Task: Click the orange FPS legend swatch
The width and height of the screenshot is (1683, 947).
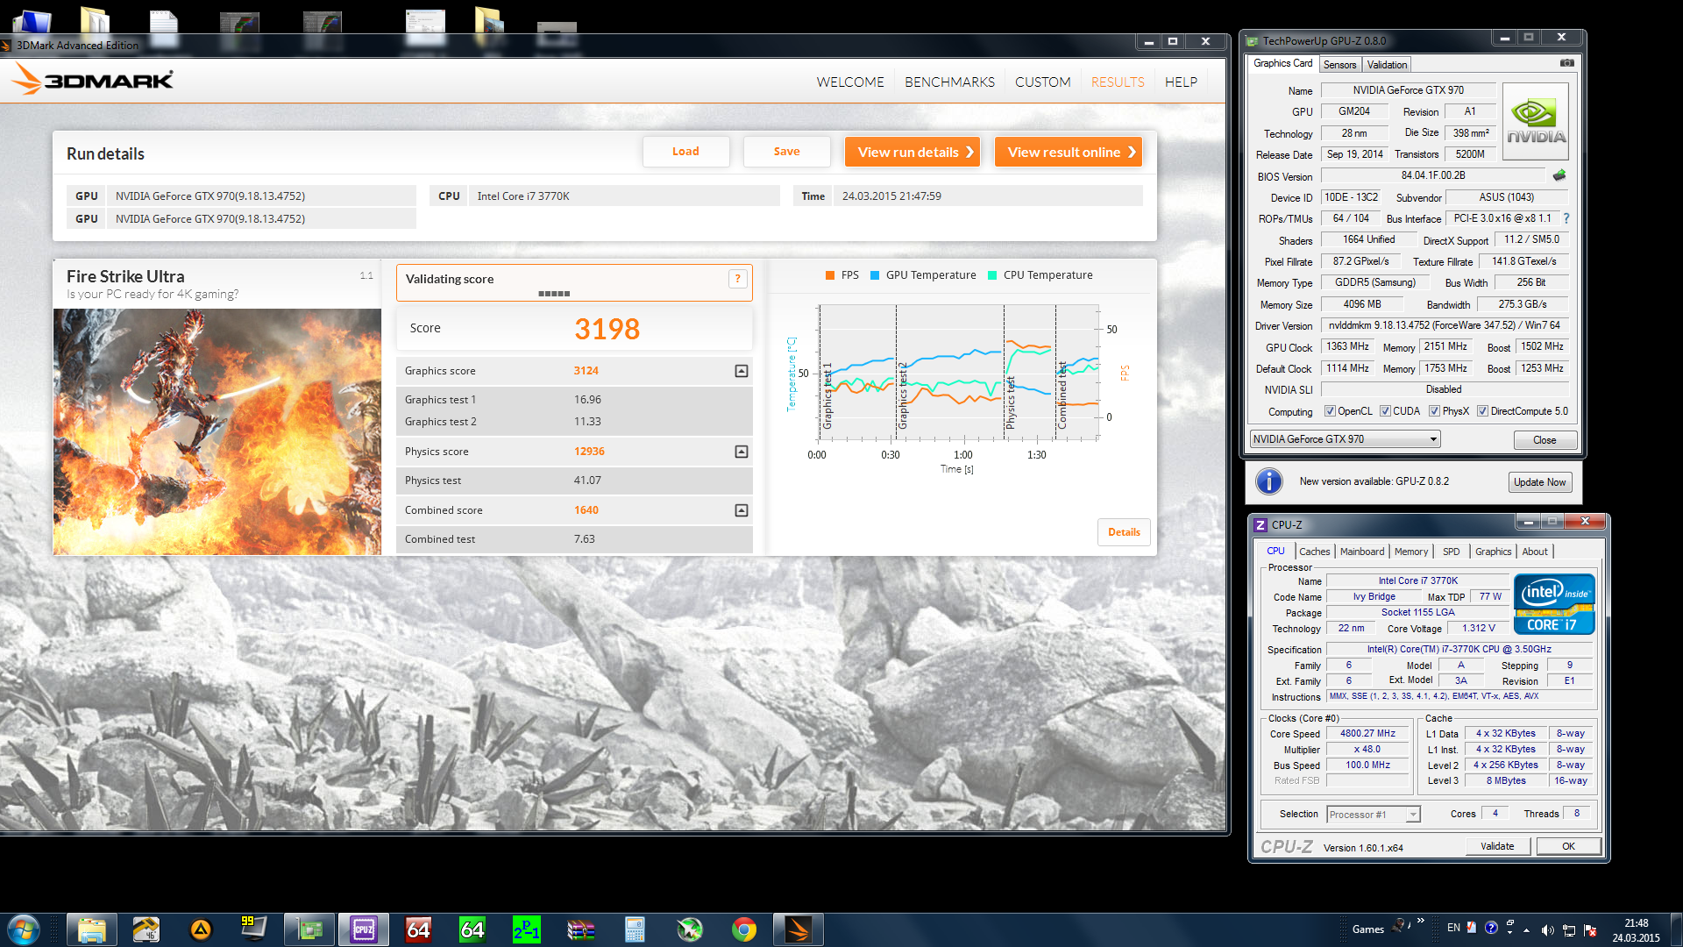Action: (x=829, y=275)
